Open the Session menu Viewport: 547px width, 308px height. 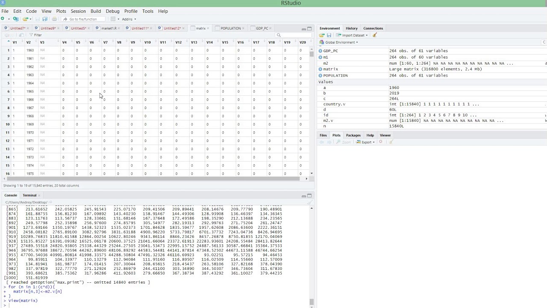point(78,11)
